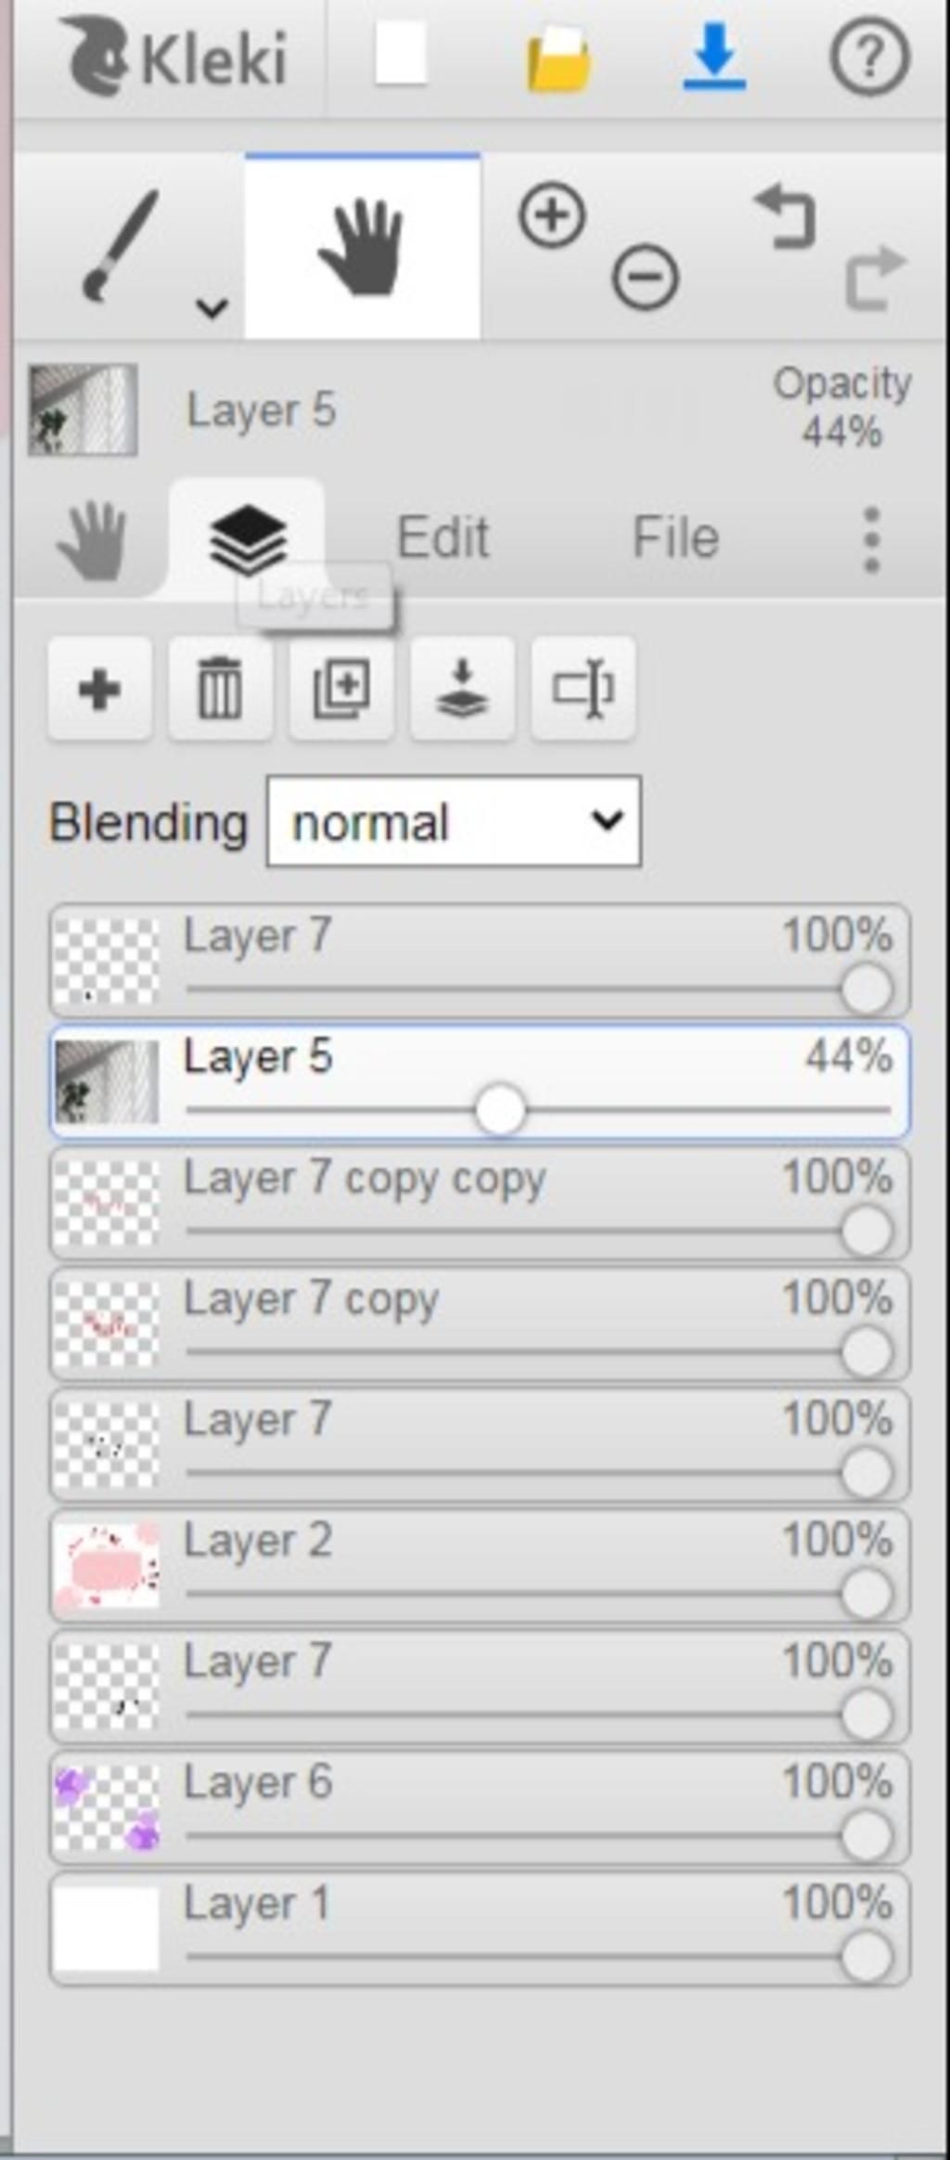
Task: Click the zoom out minus icon
Action: pyautogui.click(x=646, y=277)
